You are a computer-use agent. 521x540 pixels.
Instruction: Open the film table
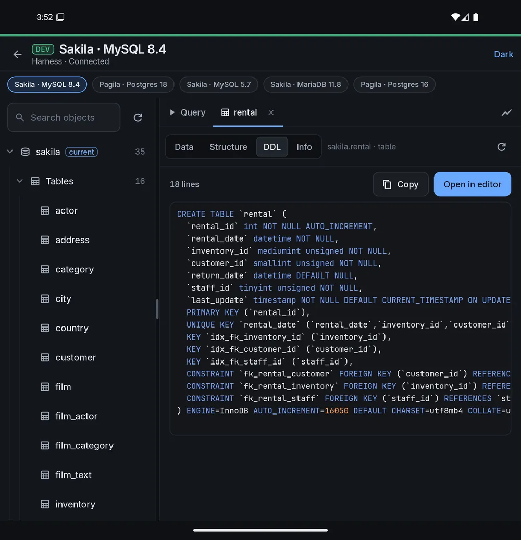(x=63, y=387)
